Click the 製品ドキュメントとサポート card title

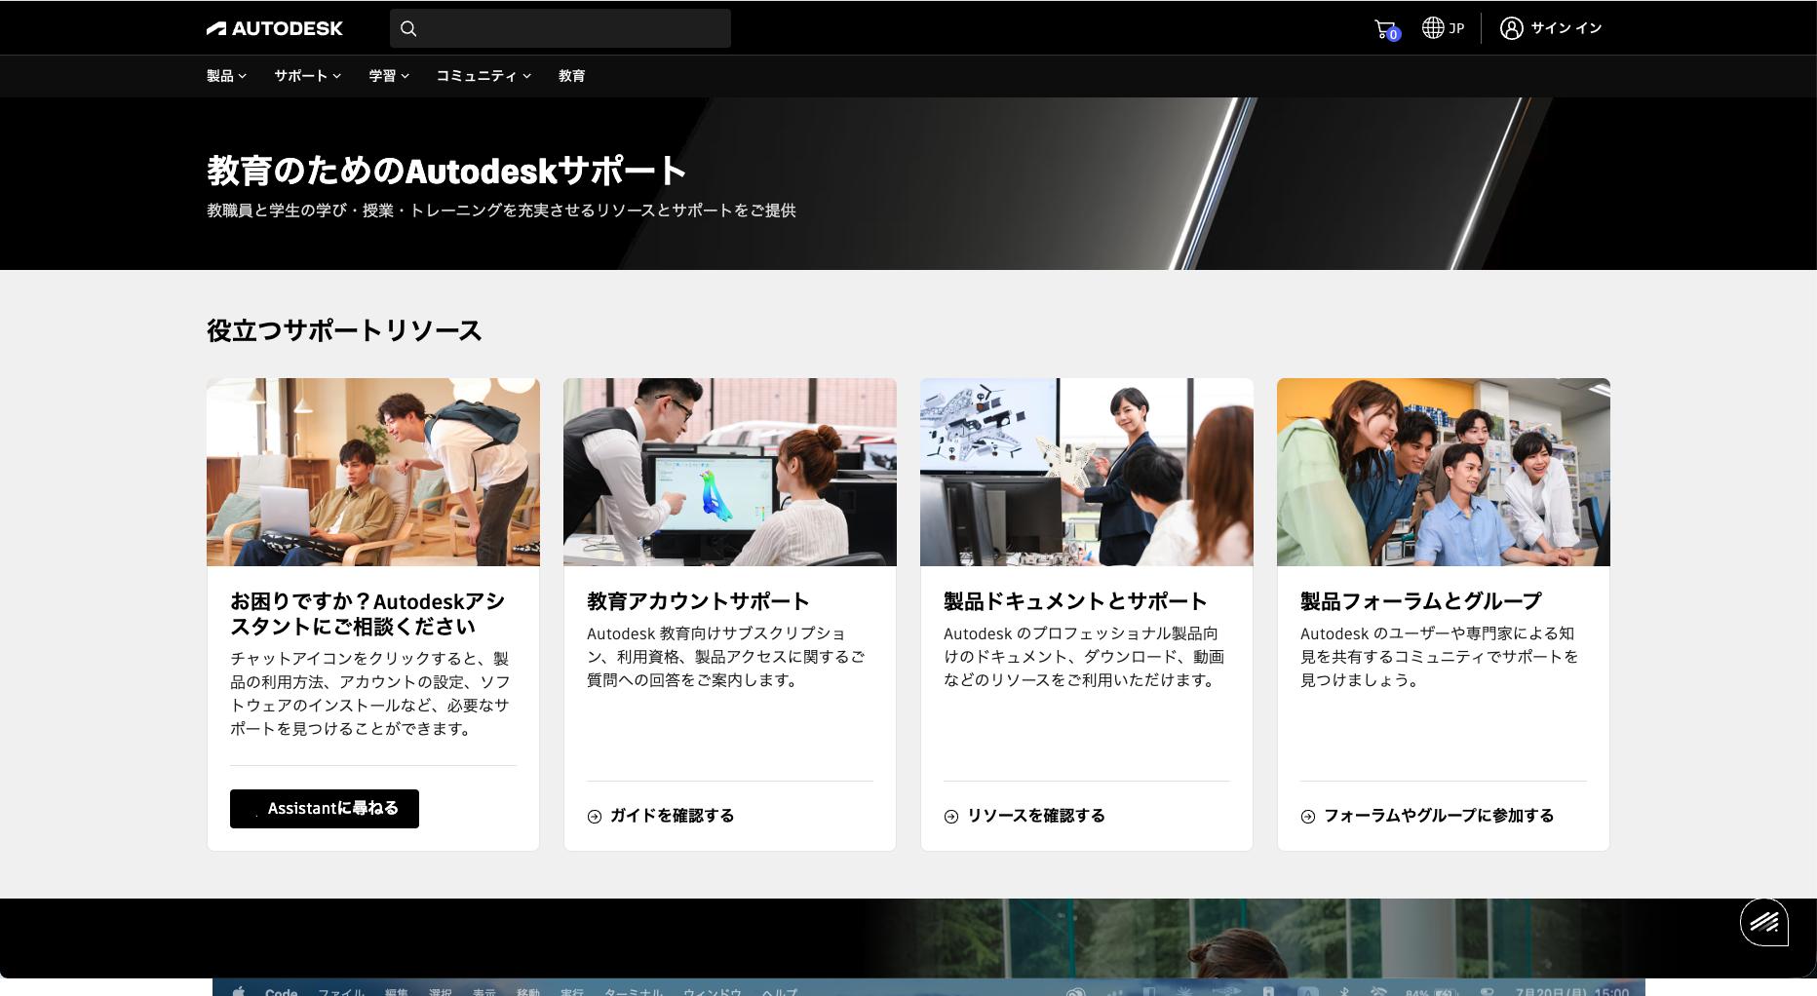coord(1075,601)
